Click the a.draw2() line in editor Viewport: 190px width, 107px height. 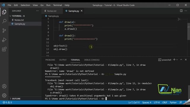tap(71, 29)
